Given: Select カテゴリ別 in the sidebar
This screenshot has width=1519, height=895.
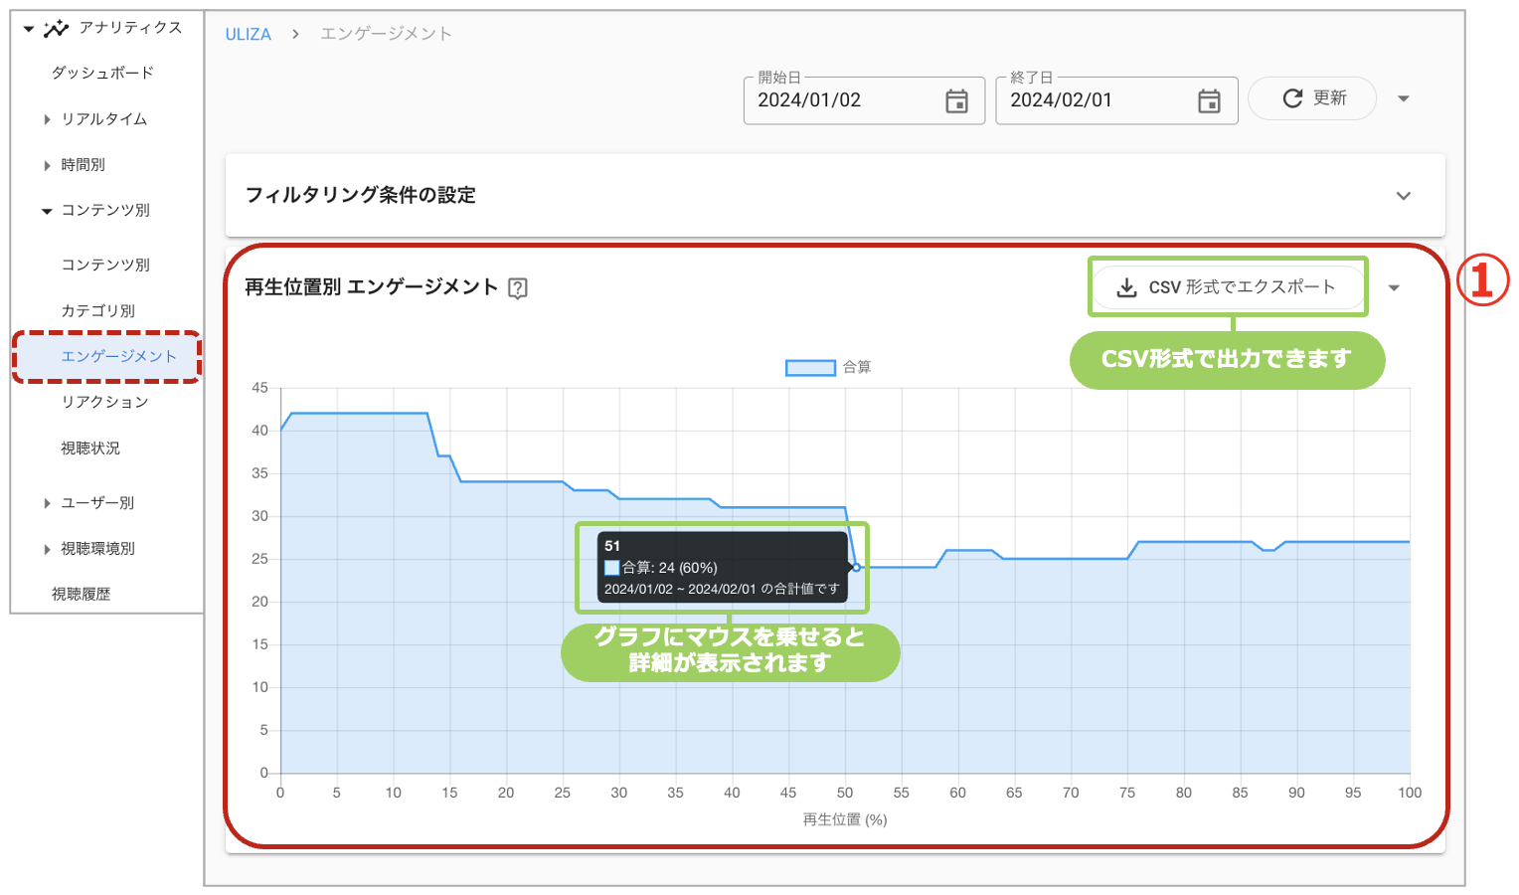Looking at the screenshot, I should tap(97, 310).
